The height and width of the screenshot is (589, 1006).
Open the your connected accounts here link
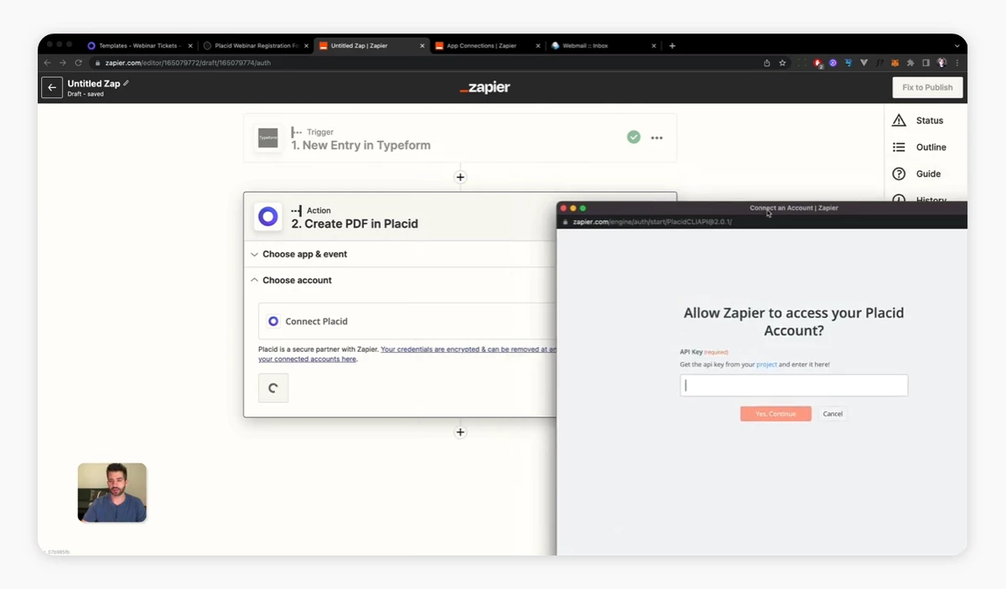click(x=307, y=359)
